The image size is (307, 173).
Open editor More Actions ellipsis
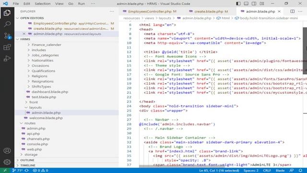(x=300, y=12)
